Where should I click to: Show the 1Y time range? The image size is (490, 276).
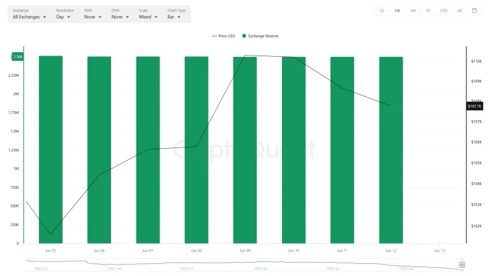point(427,10)
